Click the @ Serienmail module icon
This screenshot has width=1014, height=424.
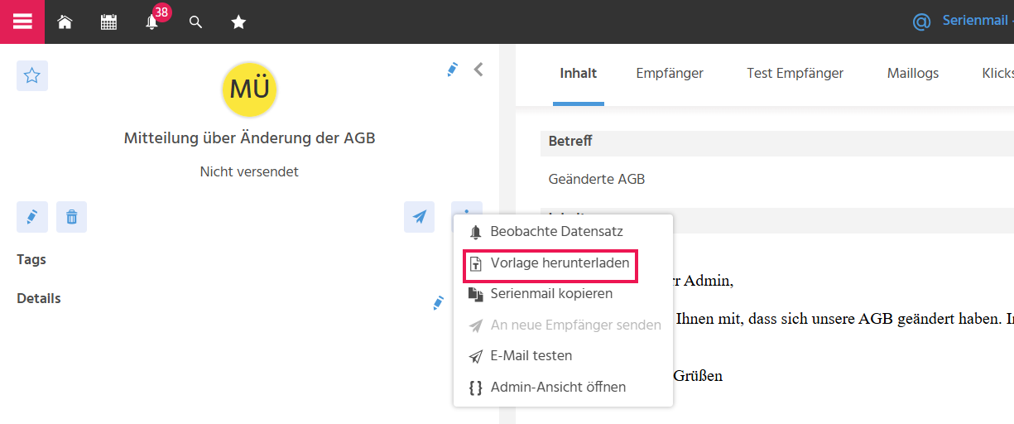click(x=921, y=22)
